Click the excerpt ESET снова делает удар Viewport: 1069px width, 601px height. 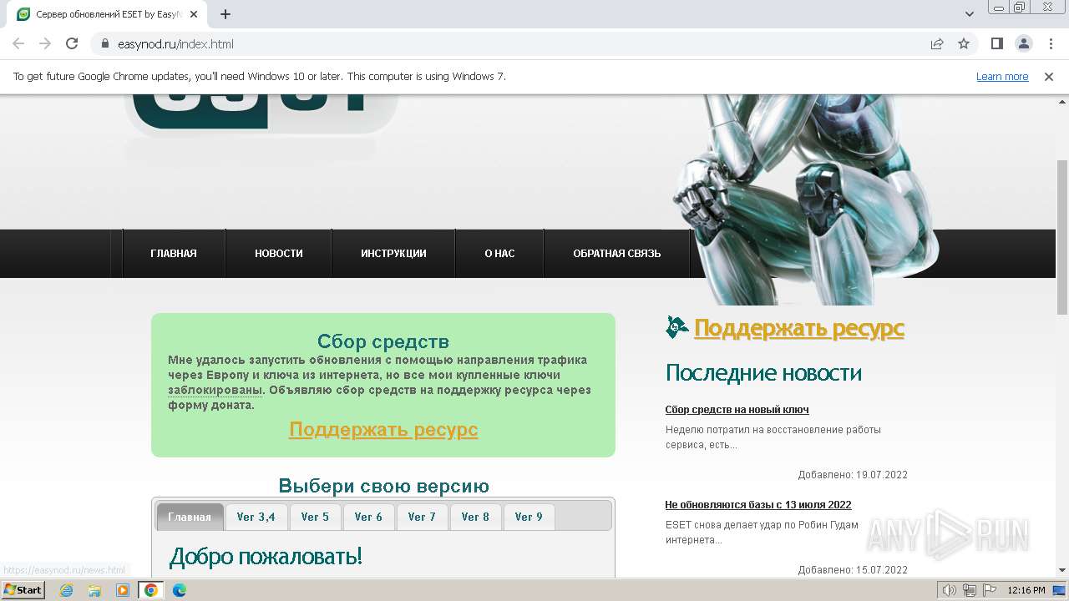pyautogui.click(x=762, y=533)
